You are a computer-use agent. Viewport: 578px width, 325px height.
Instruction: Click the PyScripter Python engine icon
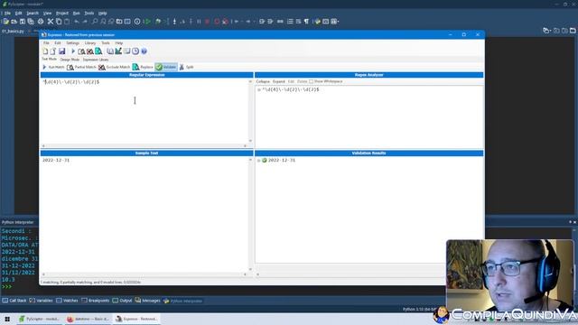tap(318, 22)
